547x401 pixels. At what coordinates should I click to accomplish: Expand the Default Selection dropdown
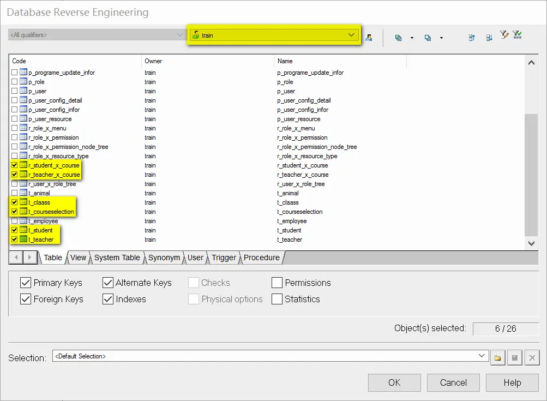click(482, 356)
